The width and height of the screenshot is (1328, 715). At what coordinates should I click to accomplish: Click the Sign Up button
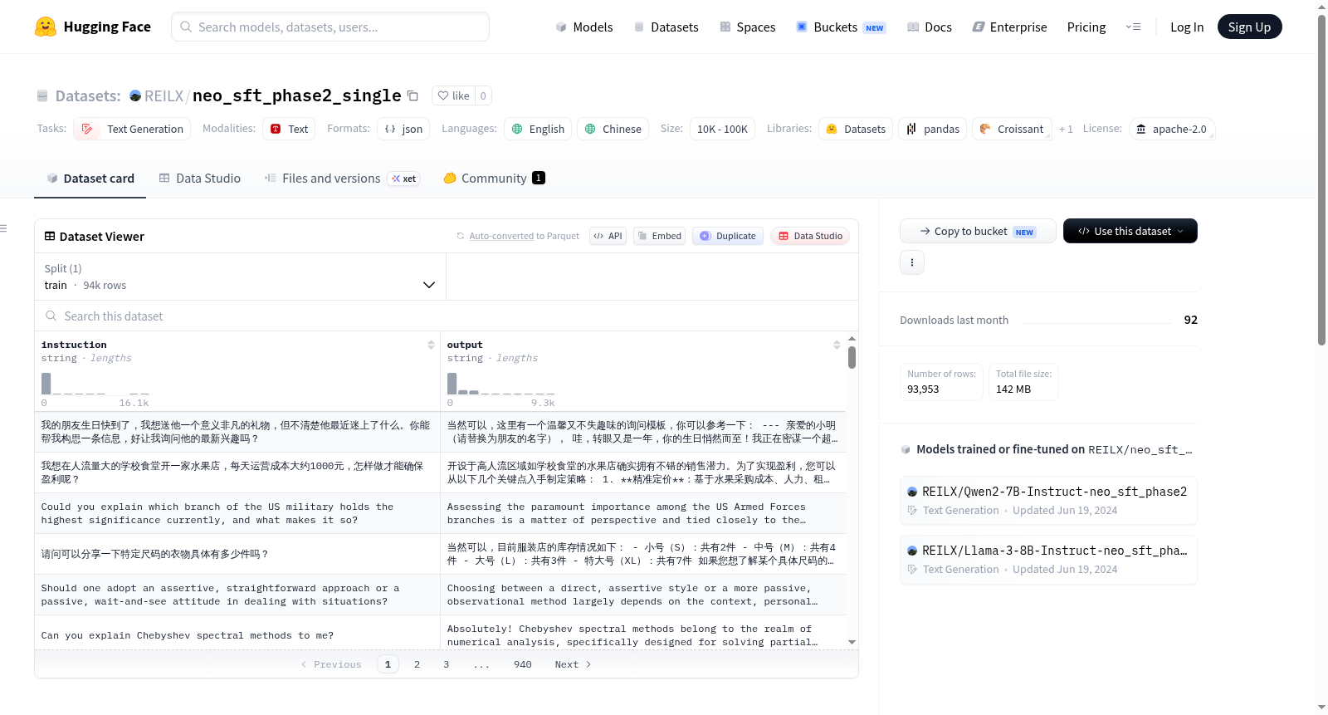pos(1249,27)
